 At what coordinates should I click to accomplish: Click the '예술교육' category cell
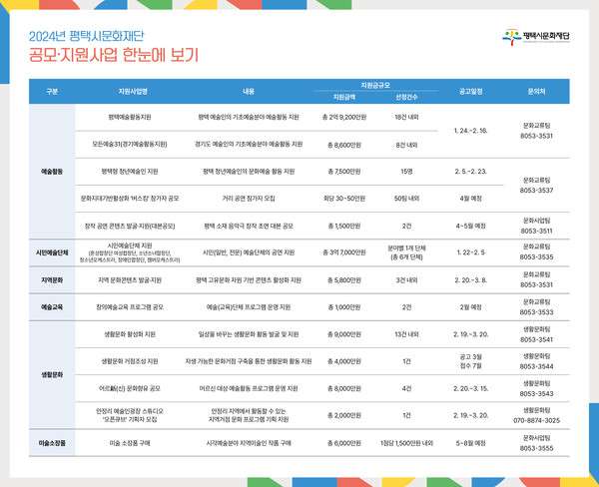[52, 306]
